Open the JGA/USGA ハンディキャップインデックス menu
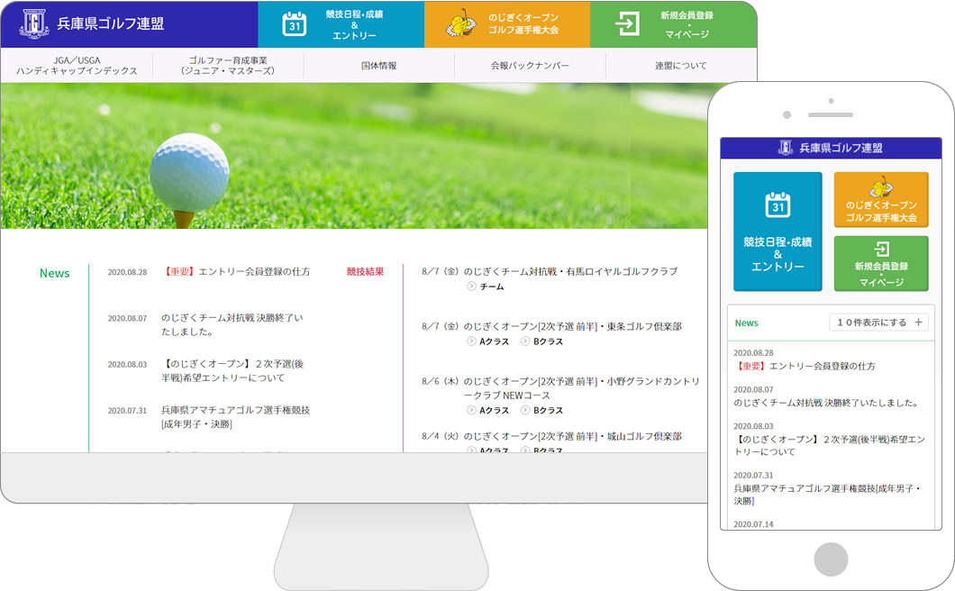Image resolution: width=955 pixels, height=591 pixels. [77, 65]
